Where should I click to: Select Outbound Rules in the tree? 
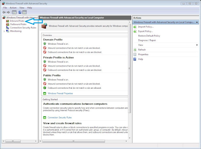(18, 24)
